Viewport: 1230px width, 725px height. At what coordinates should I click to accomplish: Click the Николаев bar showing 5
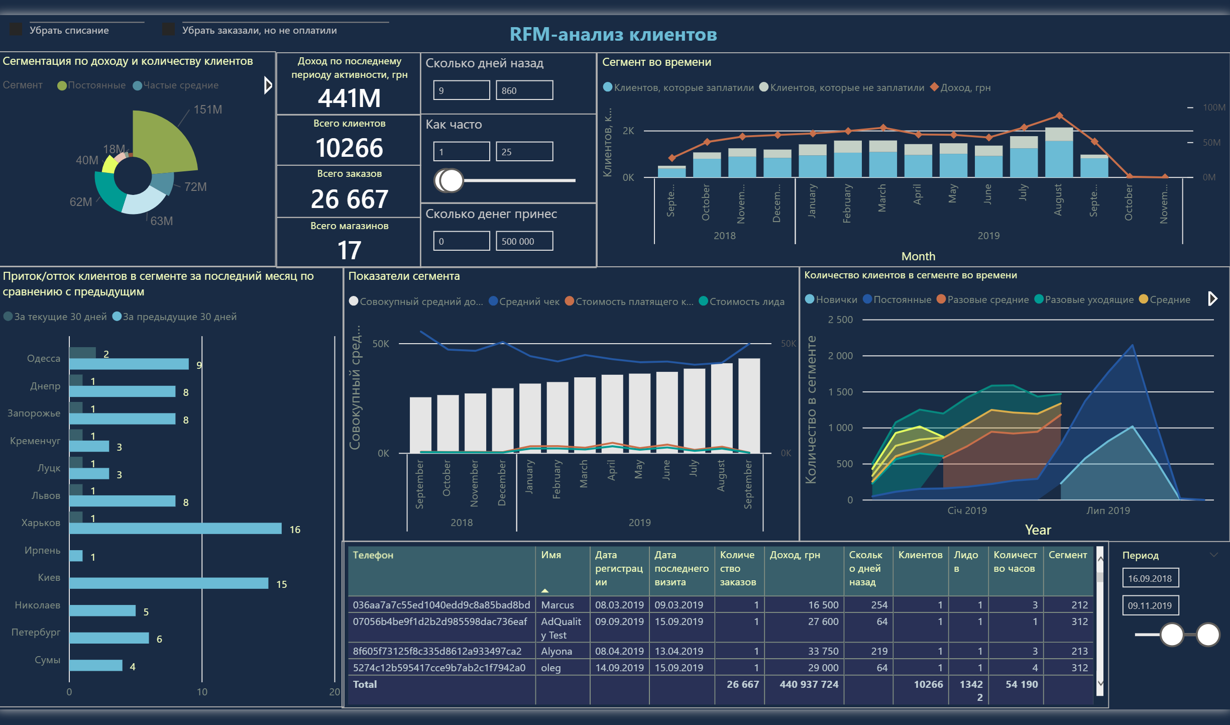(102, 611)
